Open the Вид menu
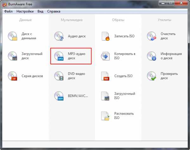Screen dimensions: 190x150 (40, 11)
